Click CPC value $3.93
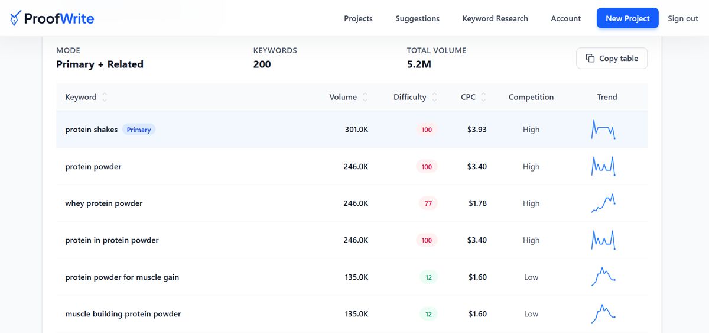 coord(477,130)
